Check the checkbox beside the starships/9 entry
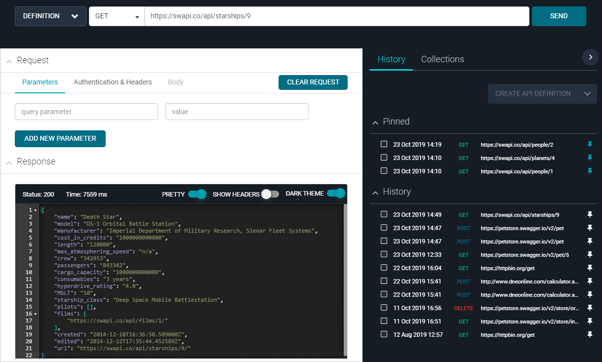Viewport: 602px width, 362px height. pos(384,214)
